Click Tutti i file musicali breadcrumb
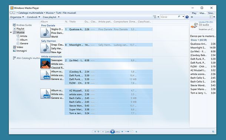The height and width of the screenshot is (140, 226). tap(66, 13)
